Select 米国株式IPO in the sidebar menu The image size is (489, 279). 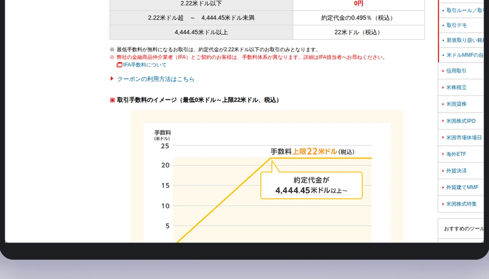pos(461,121)
